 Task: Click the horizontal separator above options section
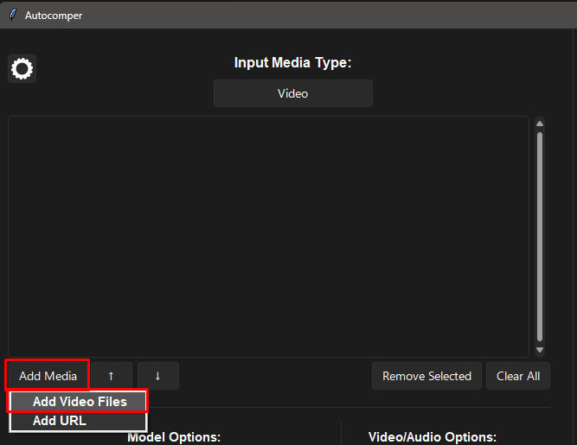pyautogui.click(x=346, y=408)
